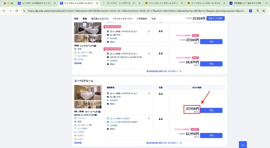The width and height of the screenshot is (270, 148).
Task: Click the Trip extension icon in address bar
Action: pos(250,11)
